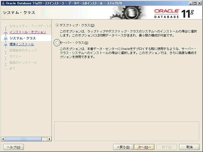The width and height of the screenshot is (203, 152).
Task: Click the 戻る(B) button
Action: [x=123, y=147]
